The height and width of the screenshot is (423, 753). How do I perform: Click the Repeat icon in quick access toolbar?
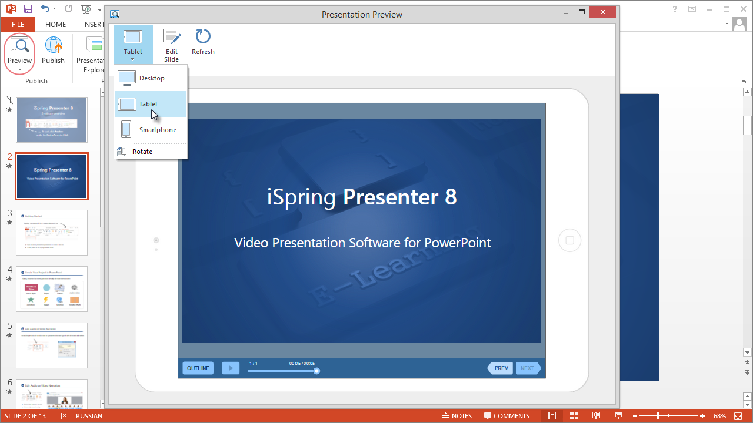click(69, 9)
